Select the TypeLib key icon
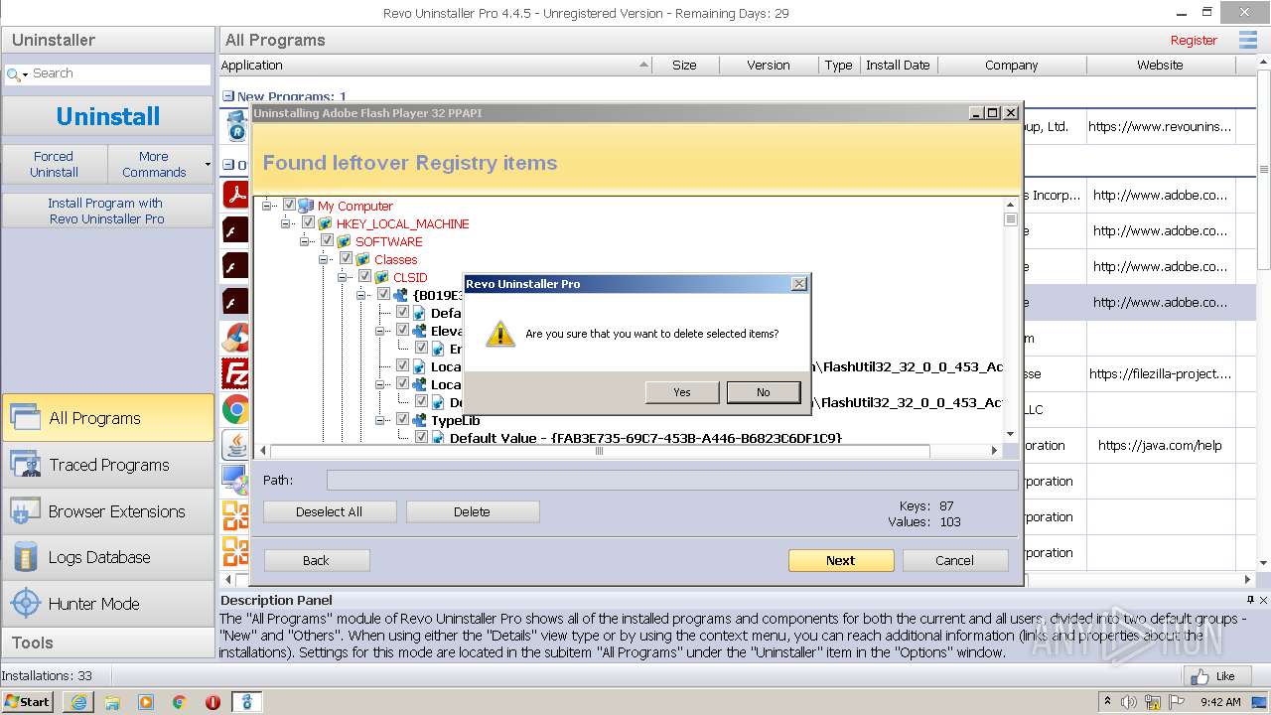 click(419, 420)
